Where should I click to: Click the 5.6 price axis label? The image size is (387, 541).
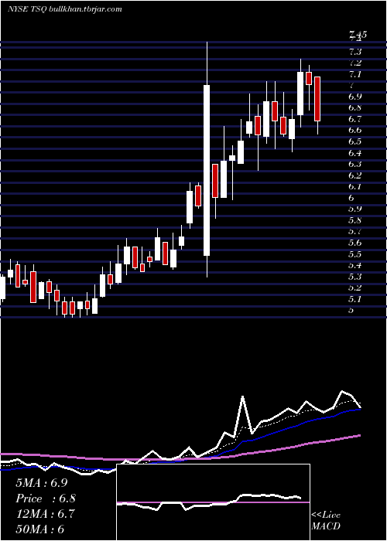355,243
